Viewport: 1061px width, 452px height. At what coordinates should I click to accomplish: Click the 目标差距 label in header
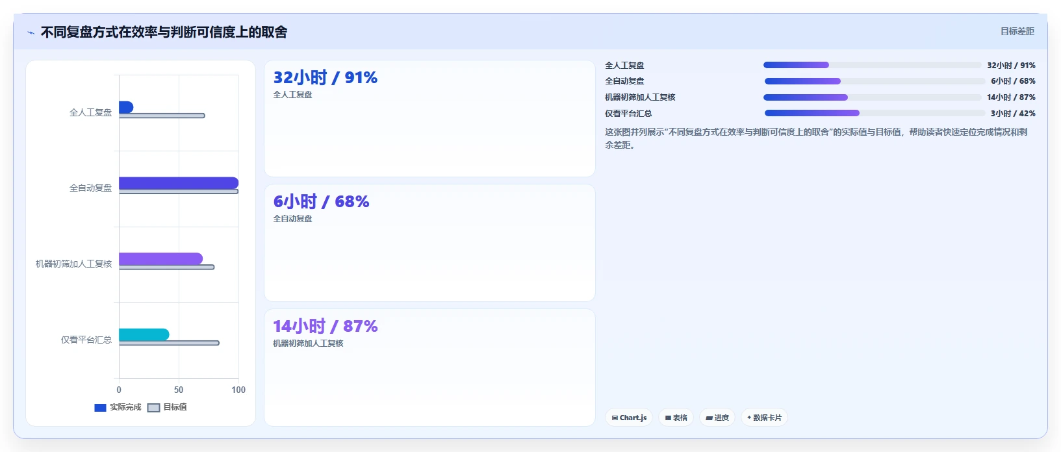pyautogui.click(x=1017, y=31)
